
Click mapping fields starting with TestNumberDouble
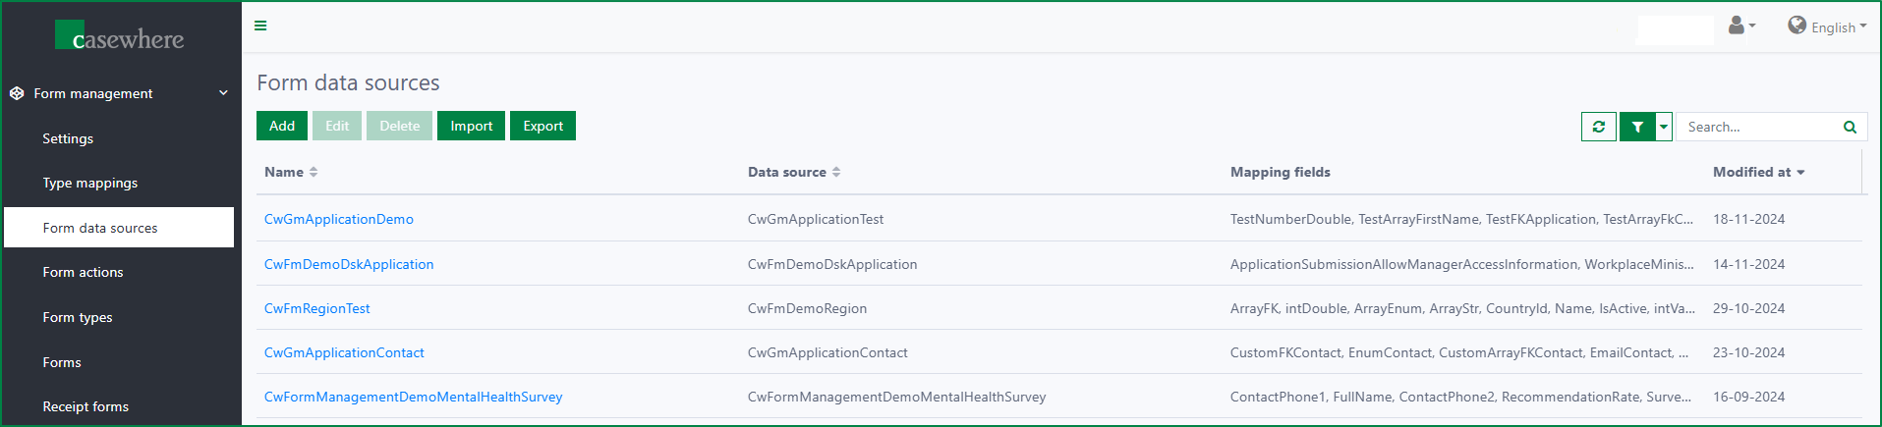(1461, 219)
